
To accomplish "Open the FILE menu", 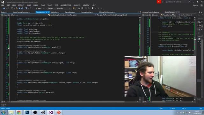I will [x=3, y=5].
